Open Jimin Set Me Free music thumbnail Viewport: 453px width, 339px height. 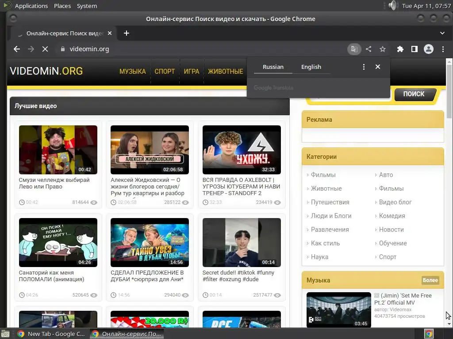(x=338, y=310)
